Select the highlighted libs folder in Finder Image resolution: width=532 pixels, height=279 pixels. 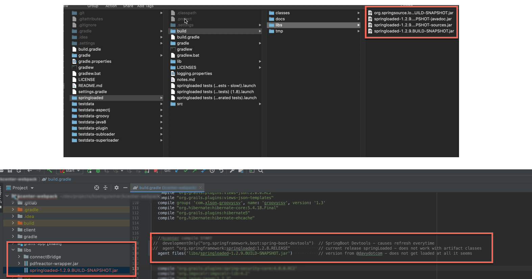314,25
